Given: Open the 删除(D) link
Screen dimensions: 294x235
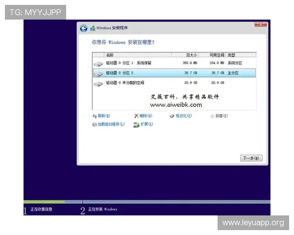Looking at the screenshot, I should coord(146,116).
